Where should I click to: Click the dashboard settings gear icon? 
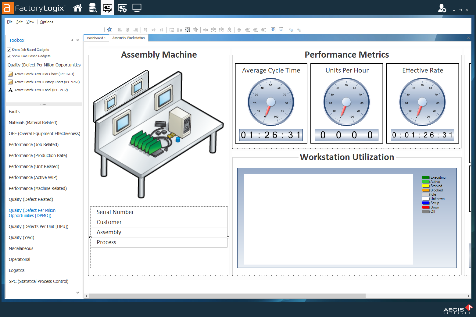(122, 8)
